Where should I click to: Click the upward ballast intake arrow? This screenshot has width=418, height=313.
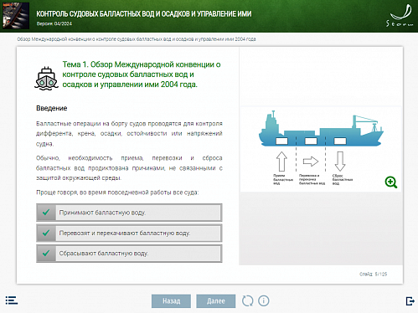(281, 162)
